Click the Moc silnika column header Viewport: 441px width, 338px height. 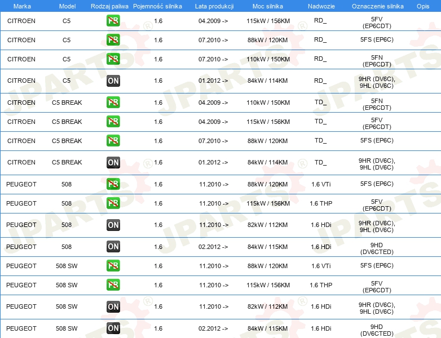267,6
